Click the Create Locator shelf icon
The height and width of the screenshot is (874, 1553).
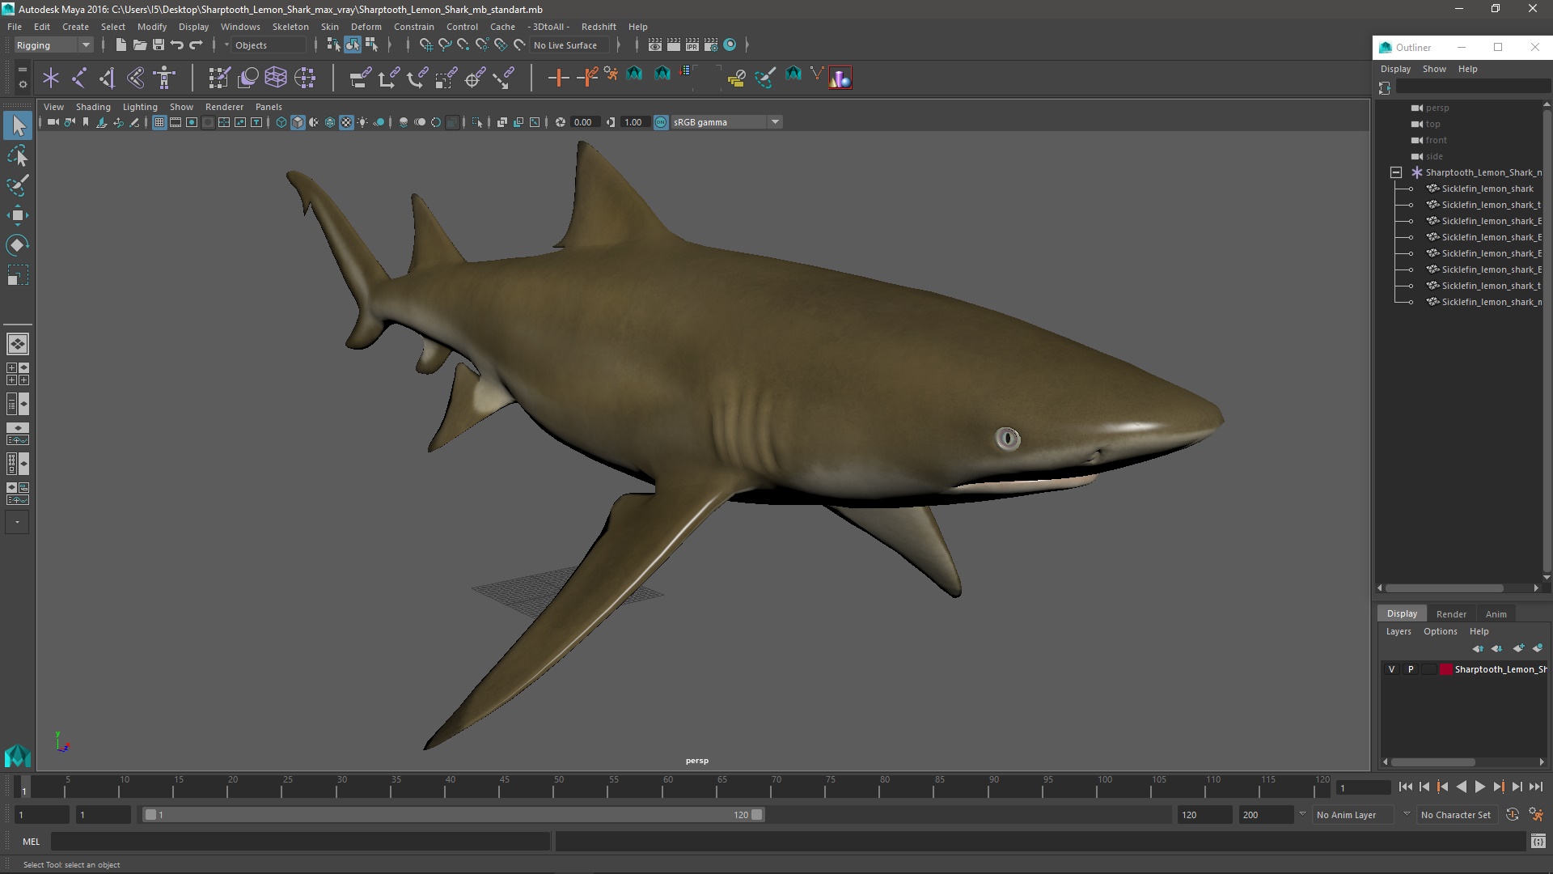(51, 78)
